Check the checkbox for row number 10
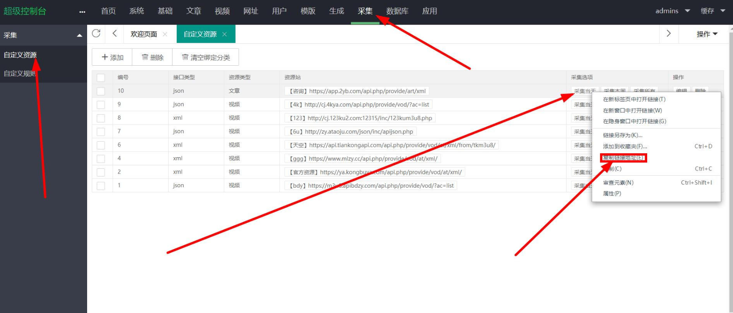733x313 pixels. (101, 91)
